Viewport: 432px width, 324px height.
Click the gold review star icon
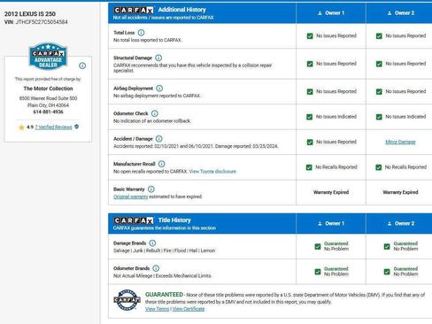point(21,127)
